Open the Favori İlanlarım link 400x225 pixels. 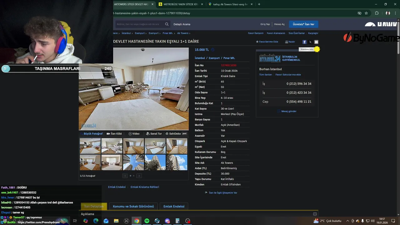(x=256, y=33)
